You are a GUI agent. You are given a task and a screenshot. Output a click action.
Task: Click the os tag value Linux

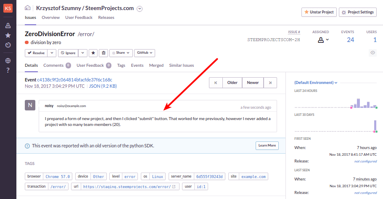(158, 177)
